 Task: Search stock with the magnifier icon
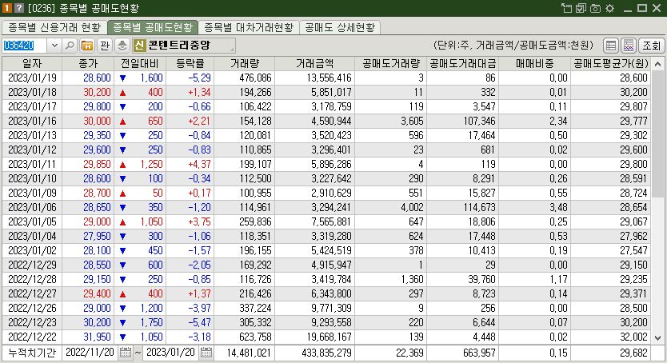coord(70,46)
